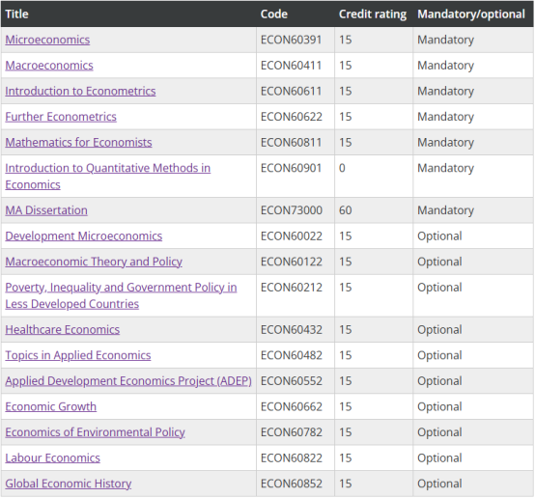Open Further Econometrics course page
The height and width of the screenshot is (498, 535).
(61, 117)
